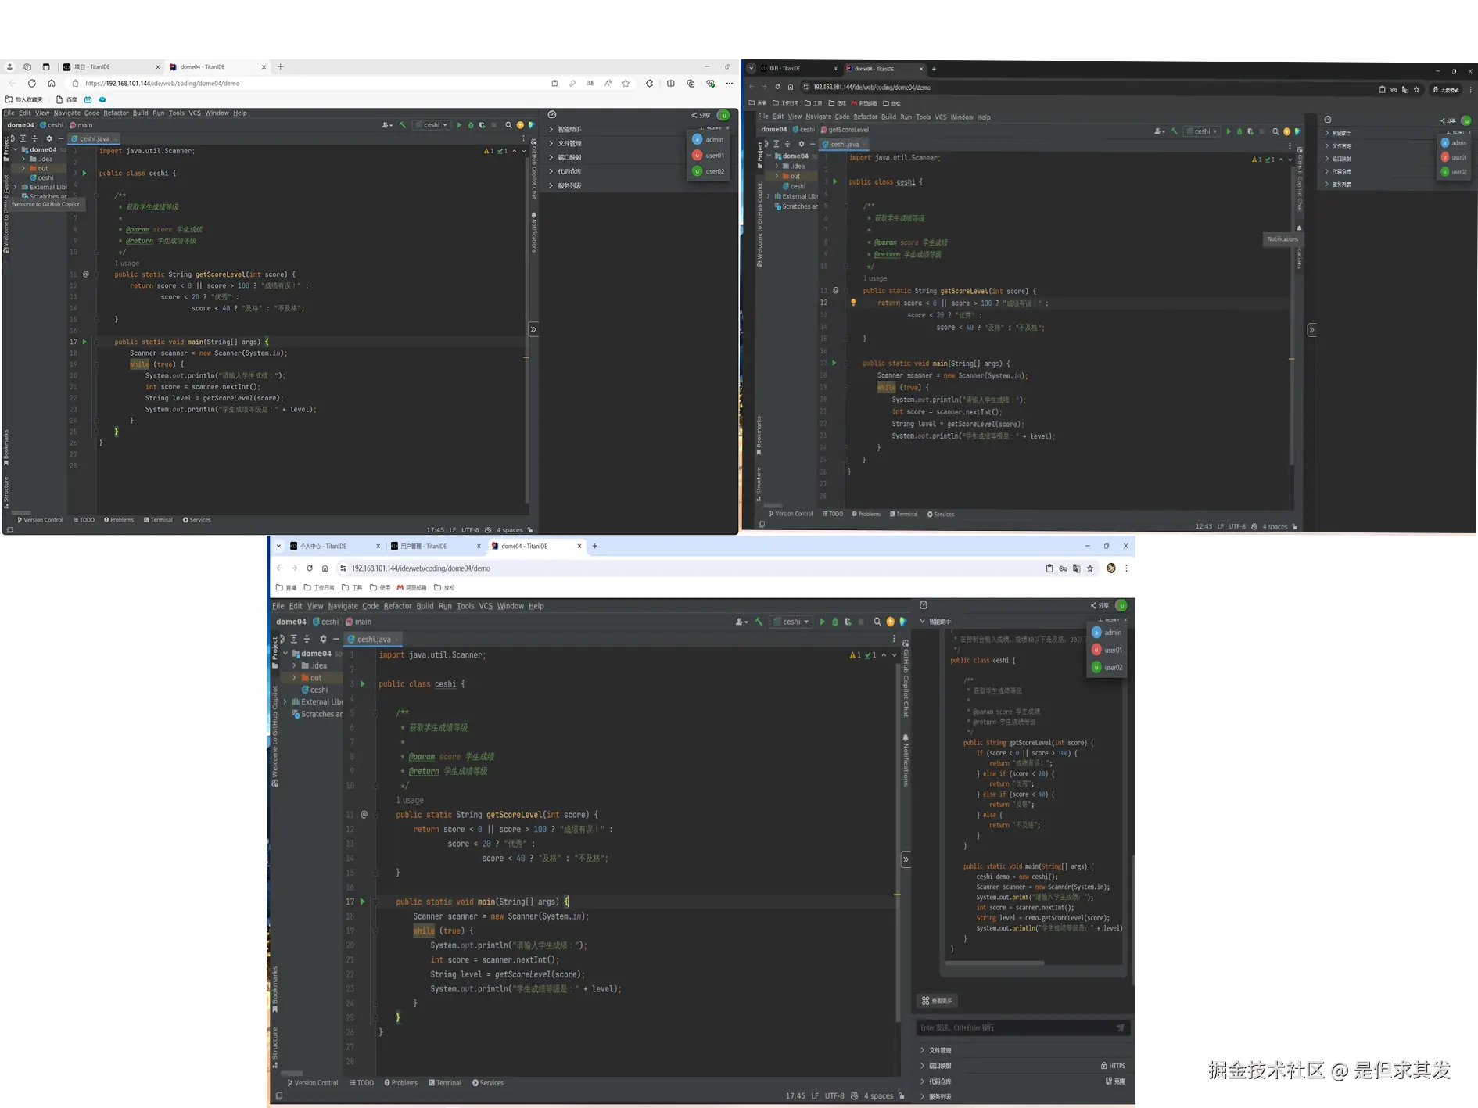Open the browser menu dots in top-left window
The width and height of the screenshot is (1478, 1108).
pos(730,83)
